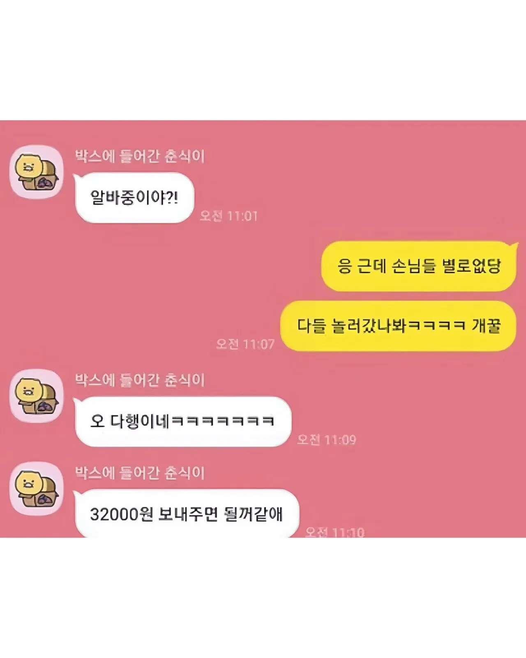This screenshot has width=526, height=658.
Task: Click the 오전 11:10 timestamp
Action: point(335,532)
